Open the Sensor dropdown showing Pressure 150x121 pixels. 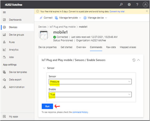pos(90,81)
